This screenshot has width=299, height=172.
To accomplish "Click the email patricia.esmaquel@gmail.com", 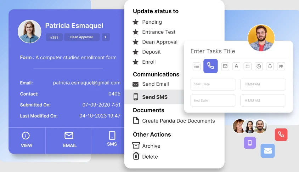I will 86,83.
